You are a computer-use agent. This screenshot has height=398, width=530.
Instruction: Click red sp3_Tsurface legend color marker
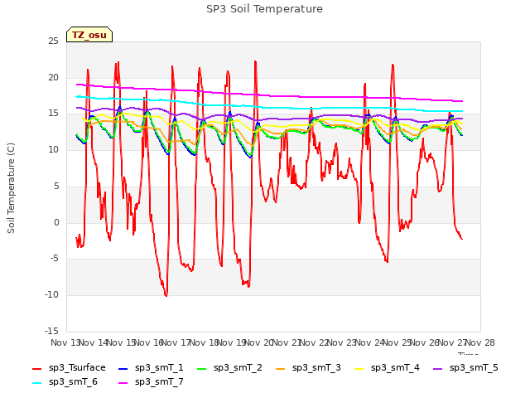[36, 368]
